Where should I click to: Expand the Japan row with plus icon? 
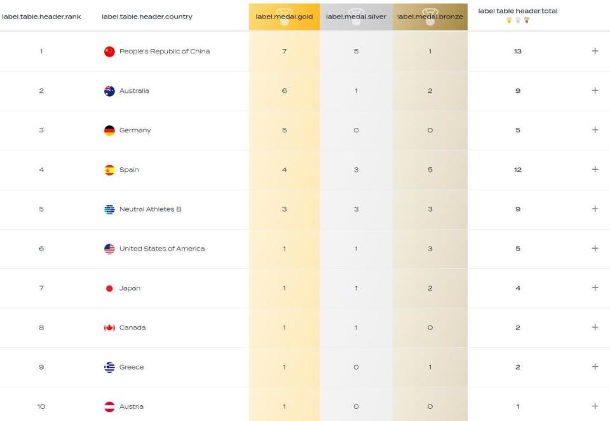click(x=595, y=288)
